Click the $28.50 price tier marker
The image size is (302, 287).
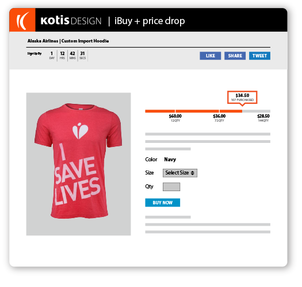click(x=263, y=118)
